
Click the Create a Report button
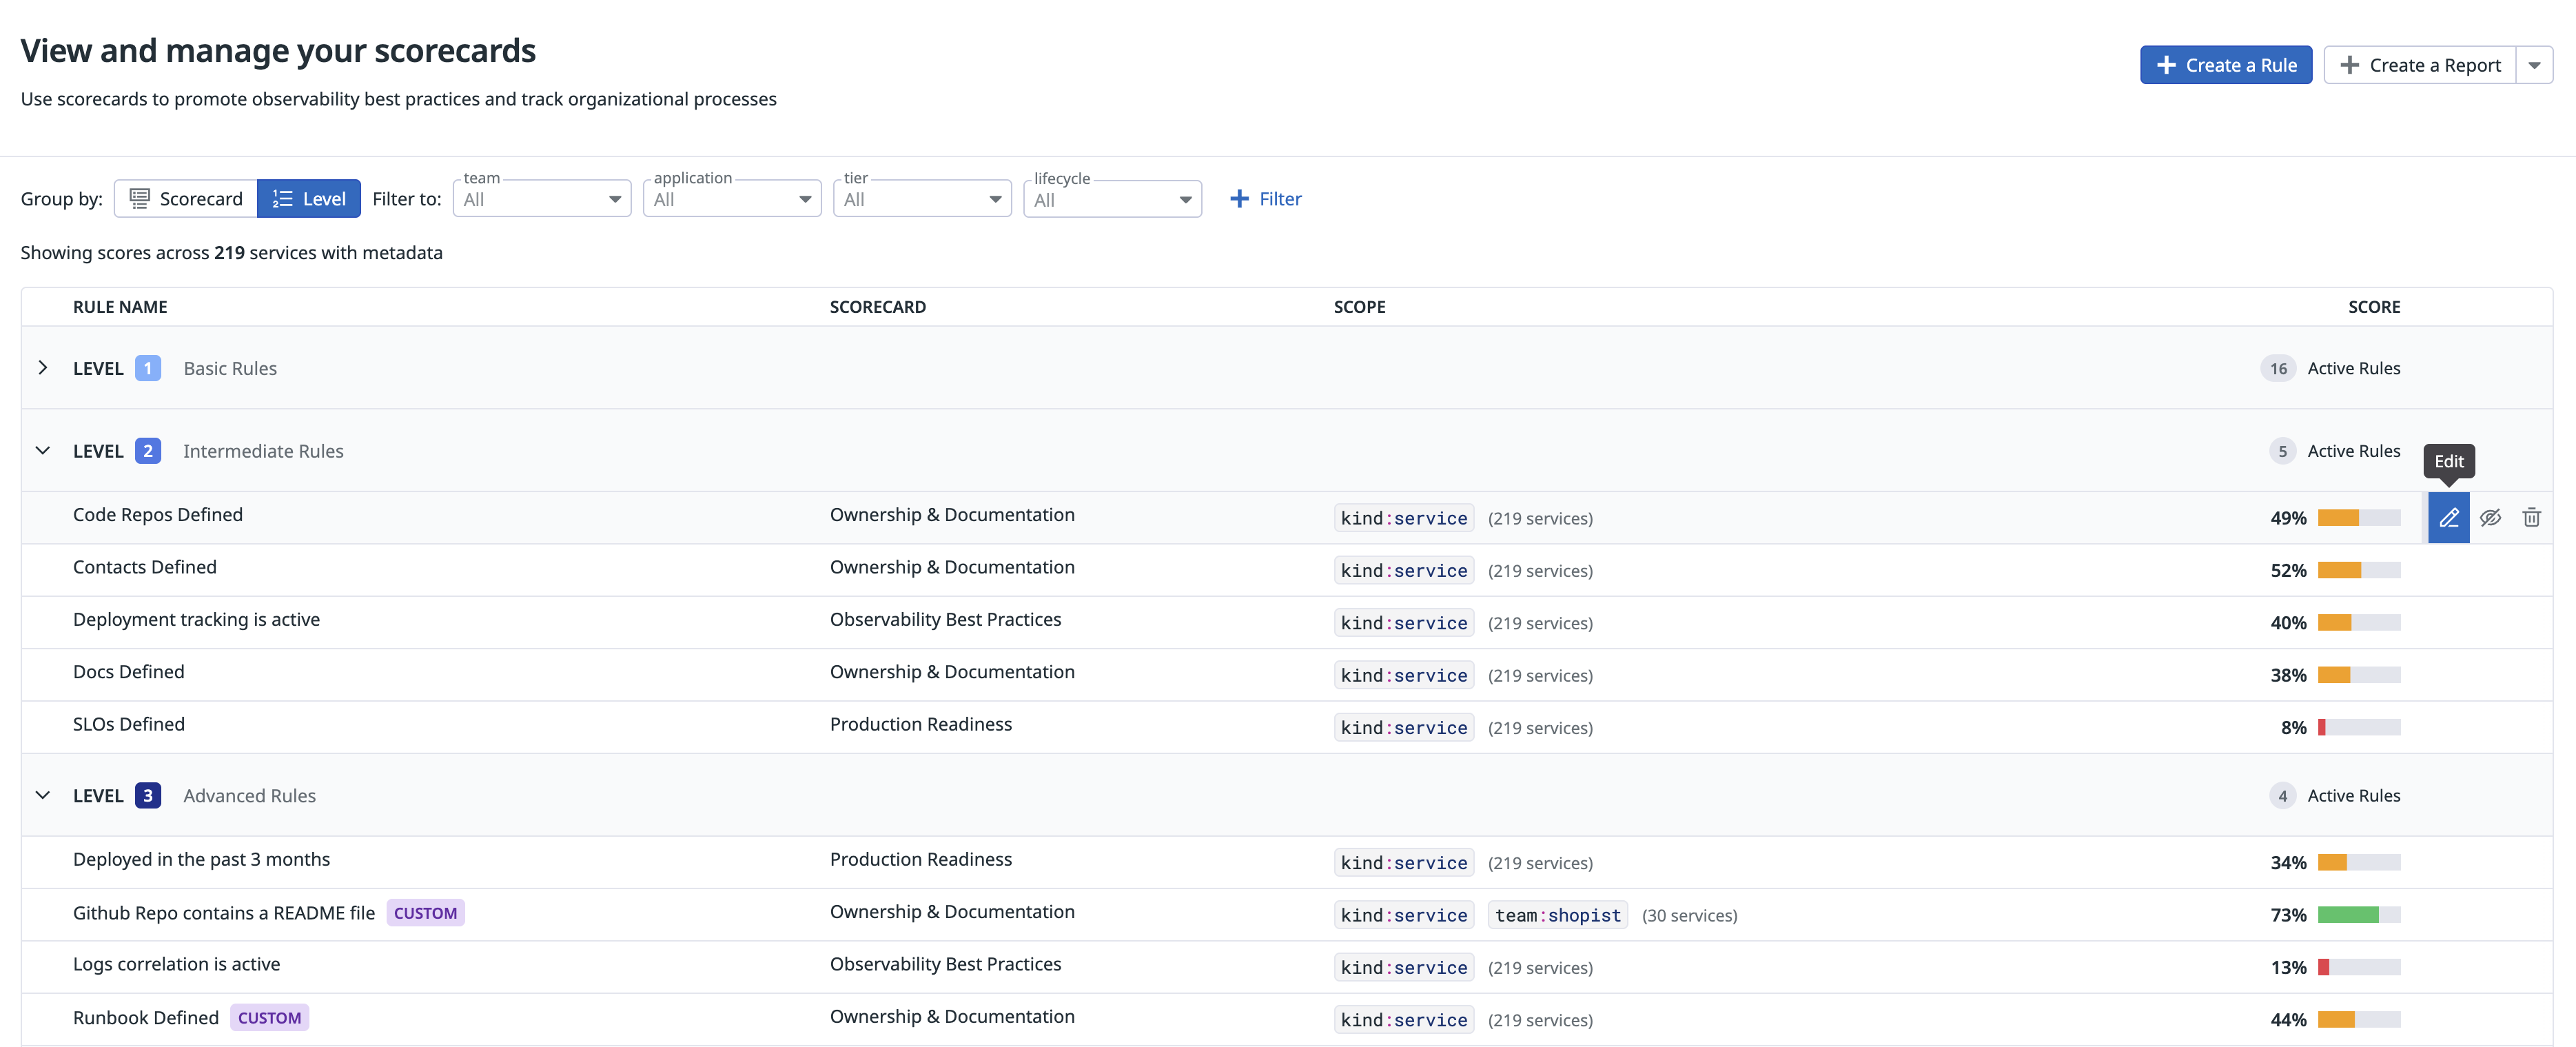[2420, 65]
